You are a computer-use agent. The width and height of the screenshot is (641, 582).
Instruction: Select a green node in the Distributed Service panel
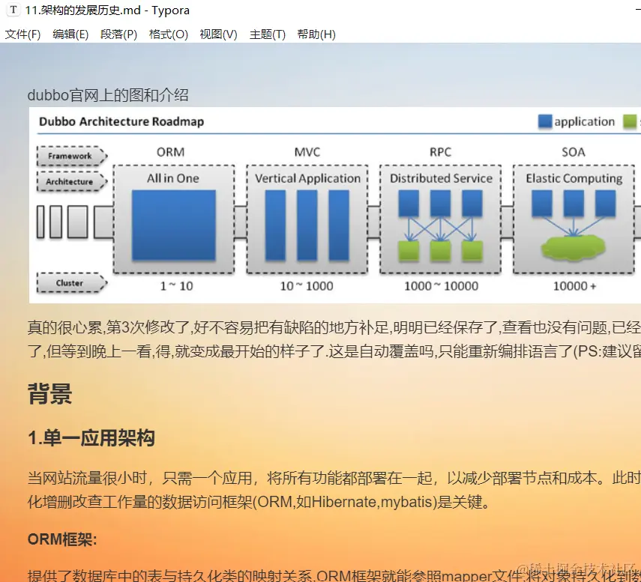409,249
